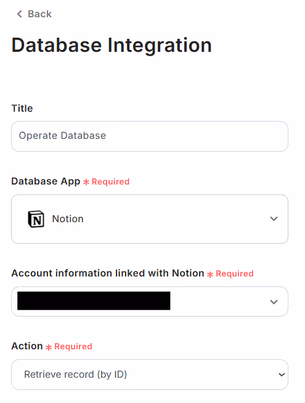Screen dimensions: 305x403
Task: Click the red asterisk beside the Notion account label
Action: pos(210,275)
